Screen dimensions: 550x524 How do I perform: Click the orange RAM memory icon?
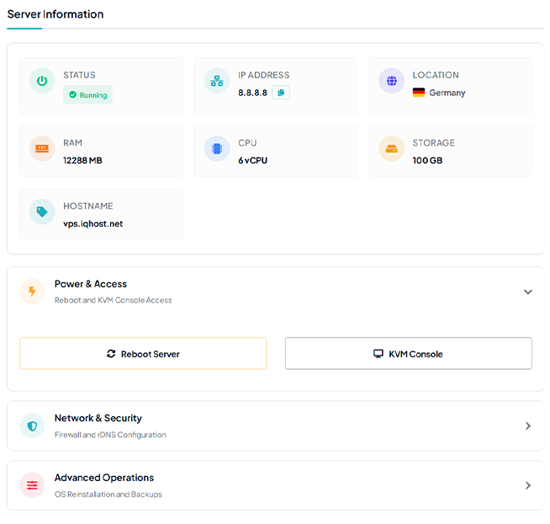(42, 149)
